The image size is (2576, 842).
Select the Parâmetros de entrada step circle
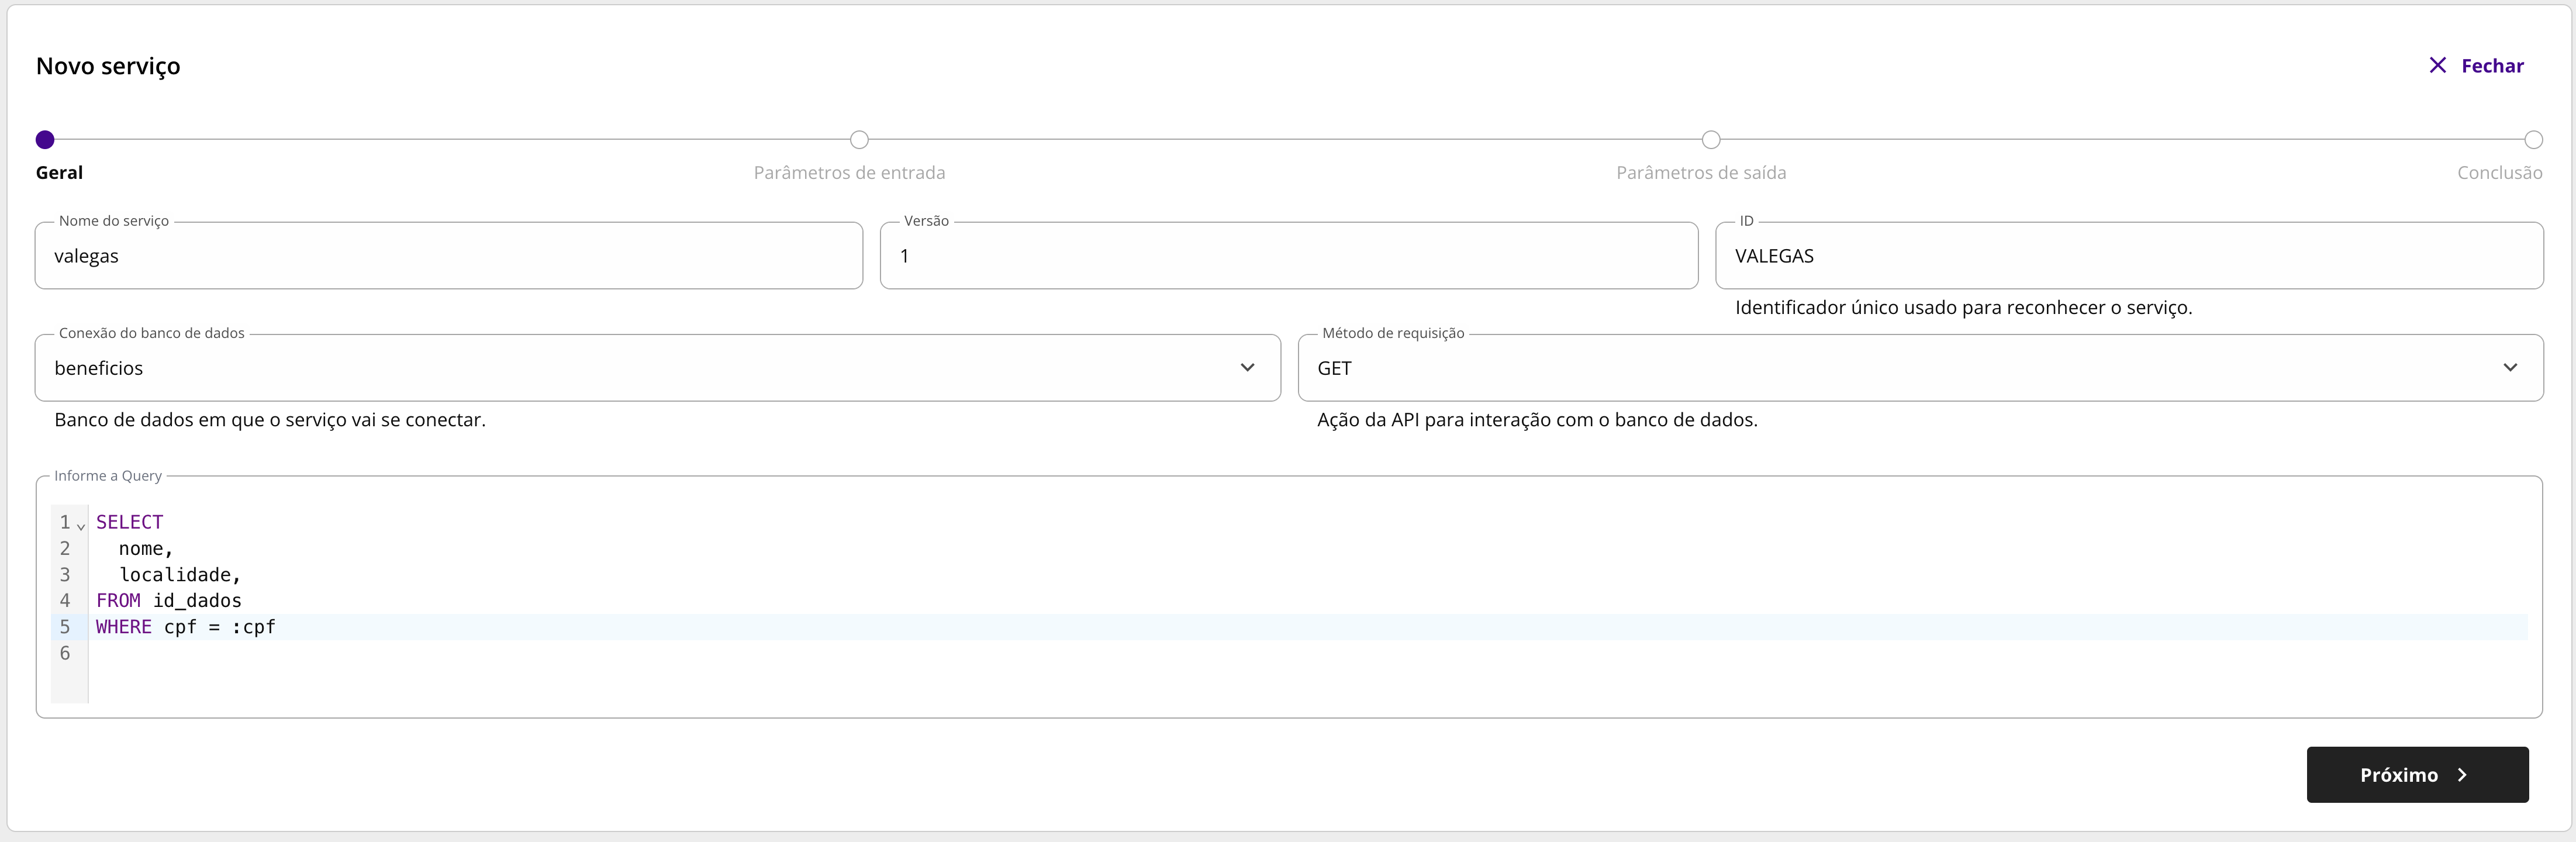tap(859, 140)
